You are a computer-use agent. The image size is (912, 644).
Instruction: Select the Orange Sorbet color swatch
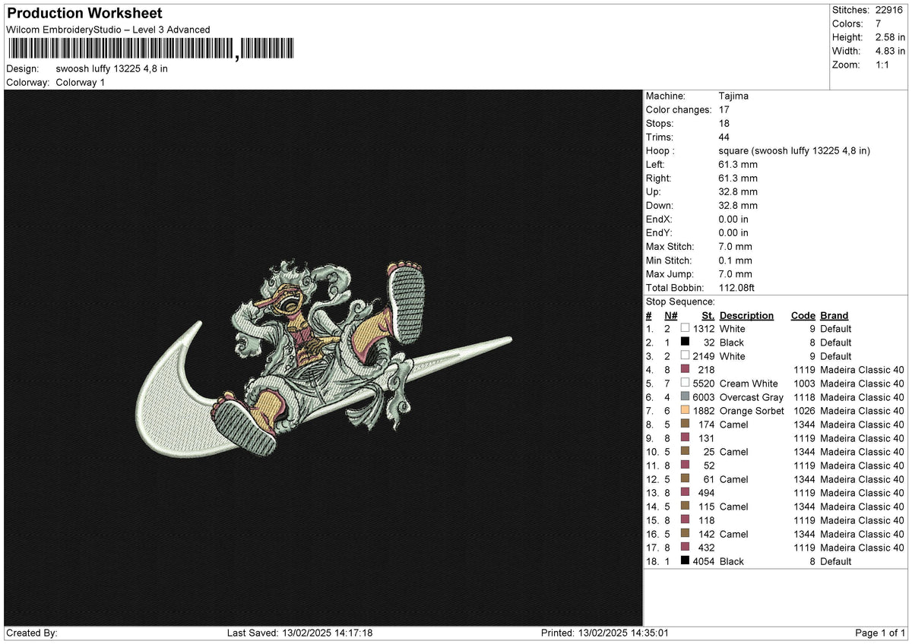pos(686,411)
